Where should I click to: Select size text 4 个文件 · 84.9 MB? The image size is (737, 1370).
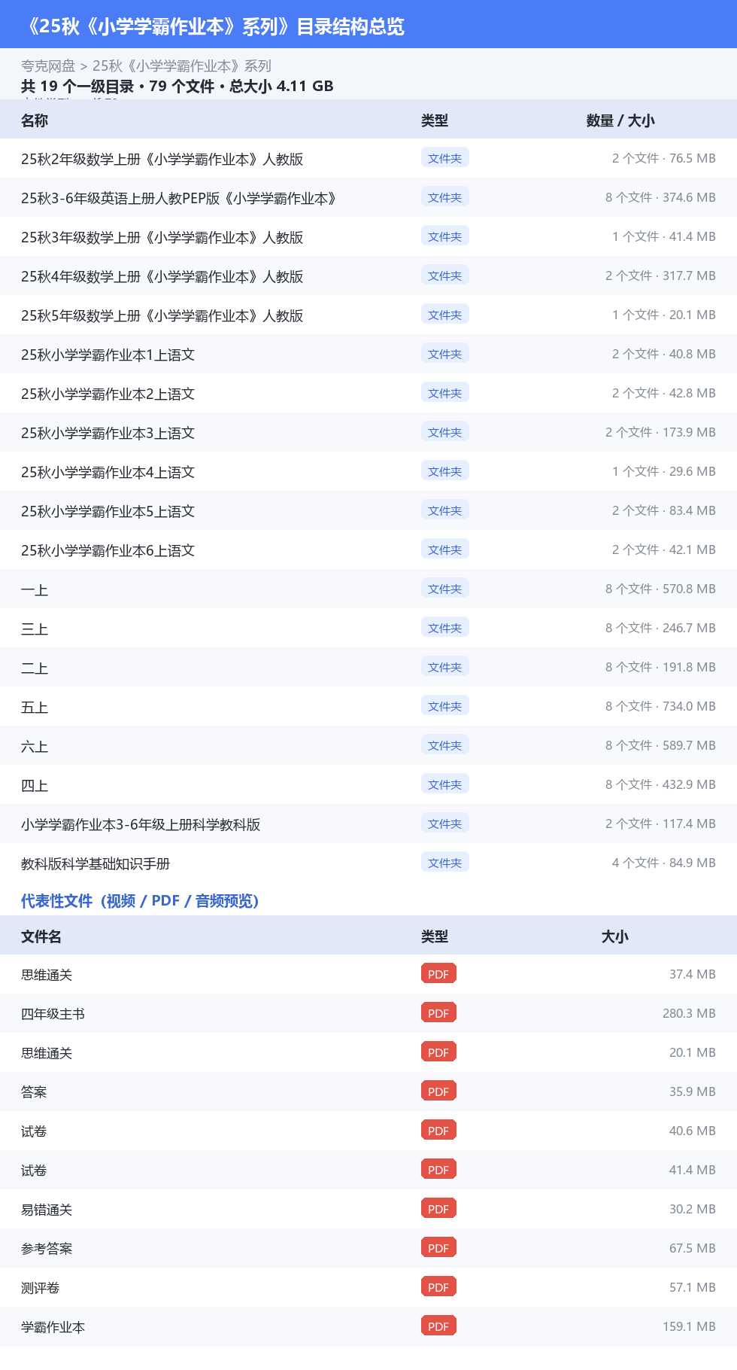click(x=663, y=863)
